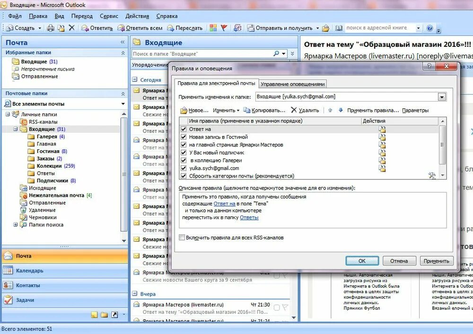Screen dimensions: 473x334
Task: Open the rules Parameters option
Action: point(415,110)
